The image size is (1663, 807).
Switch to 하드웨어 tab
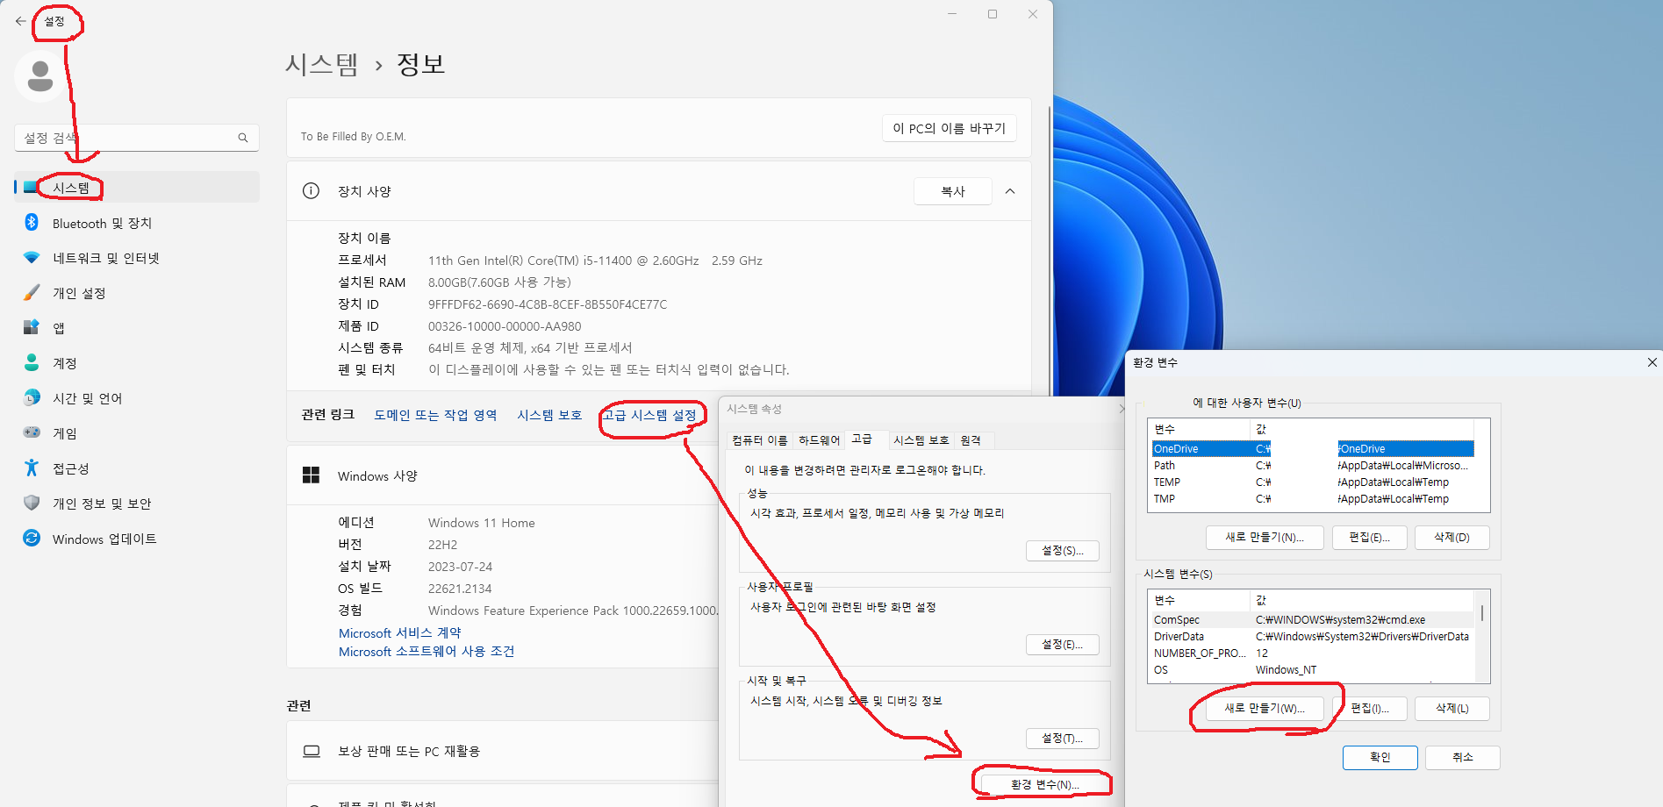819,440
